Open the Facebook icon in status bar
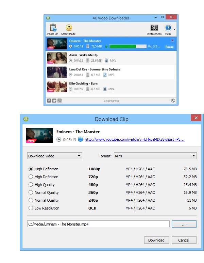The image size is (204, 263). (x=49, y=100)
